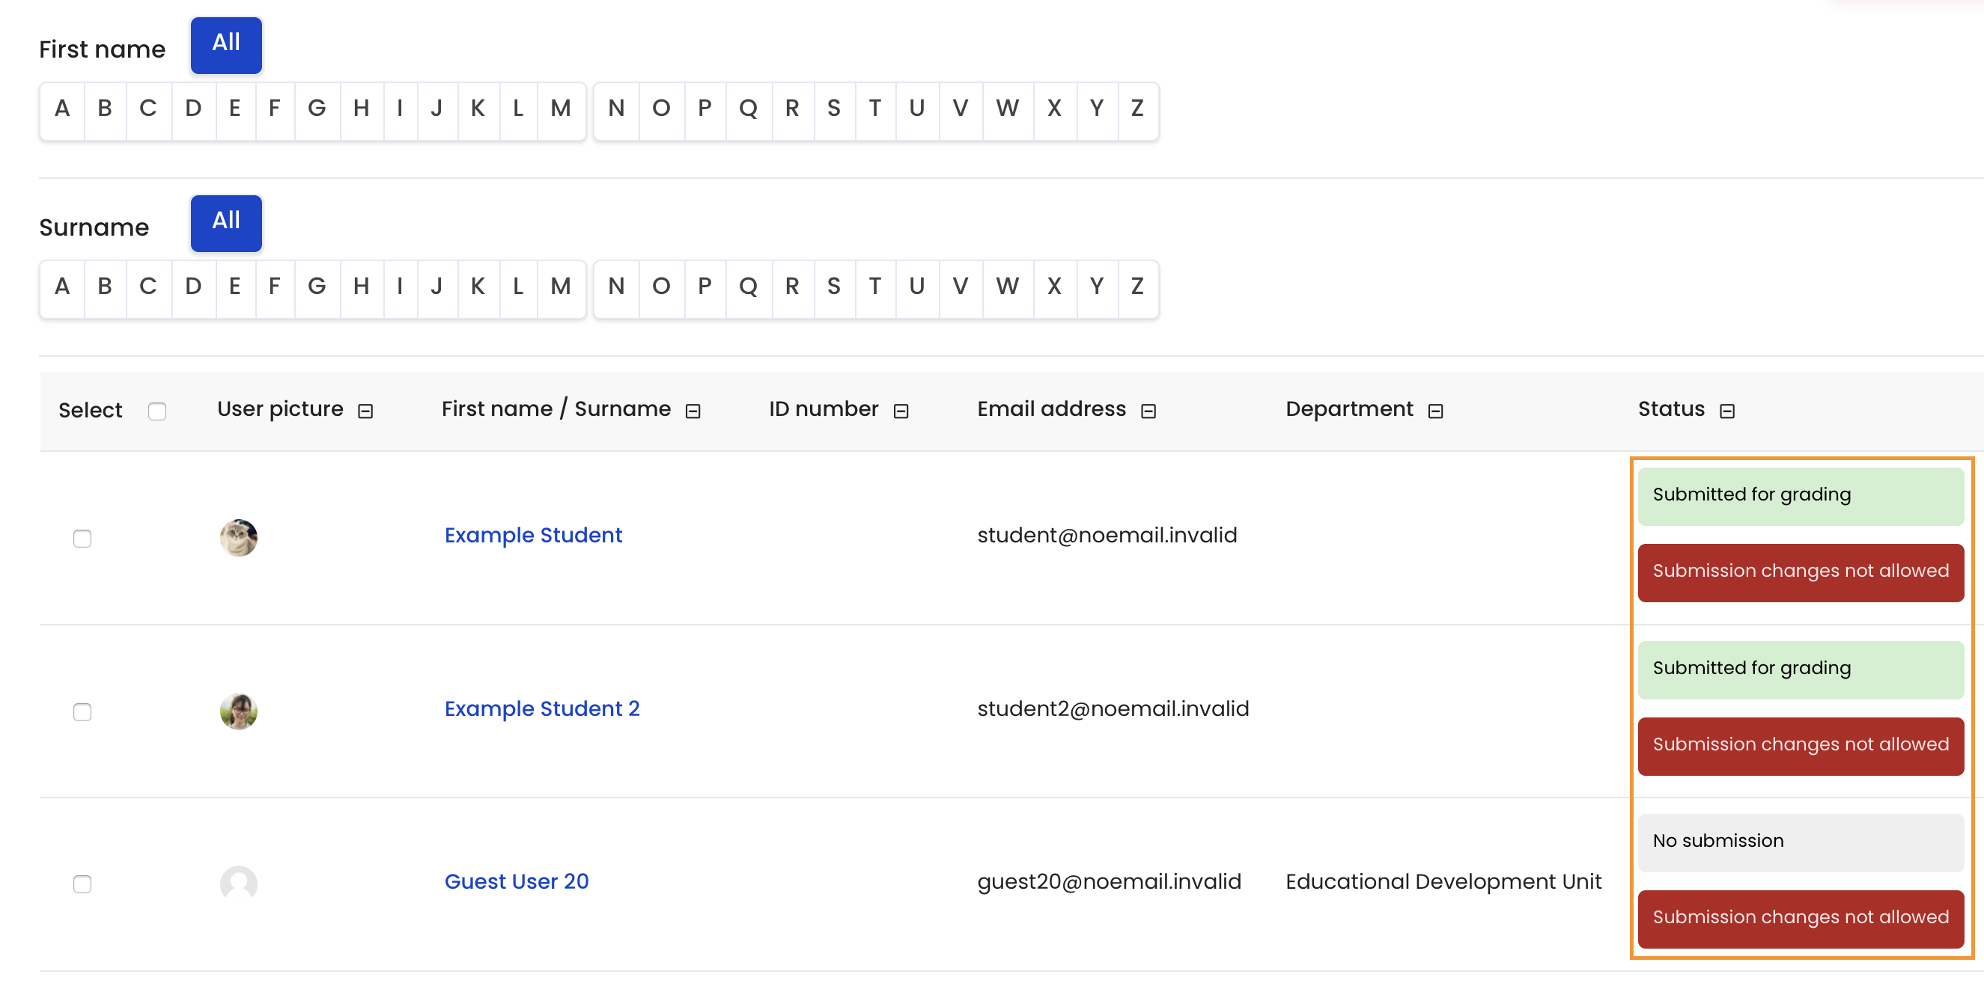The width and height of the screenshot is (1984, 998).
Task: Click guest20@noemail.invalid email cell
Action: tap(1109, 881)
